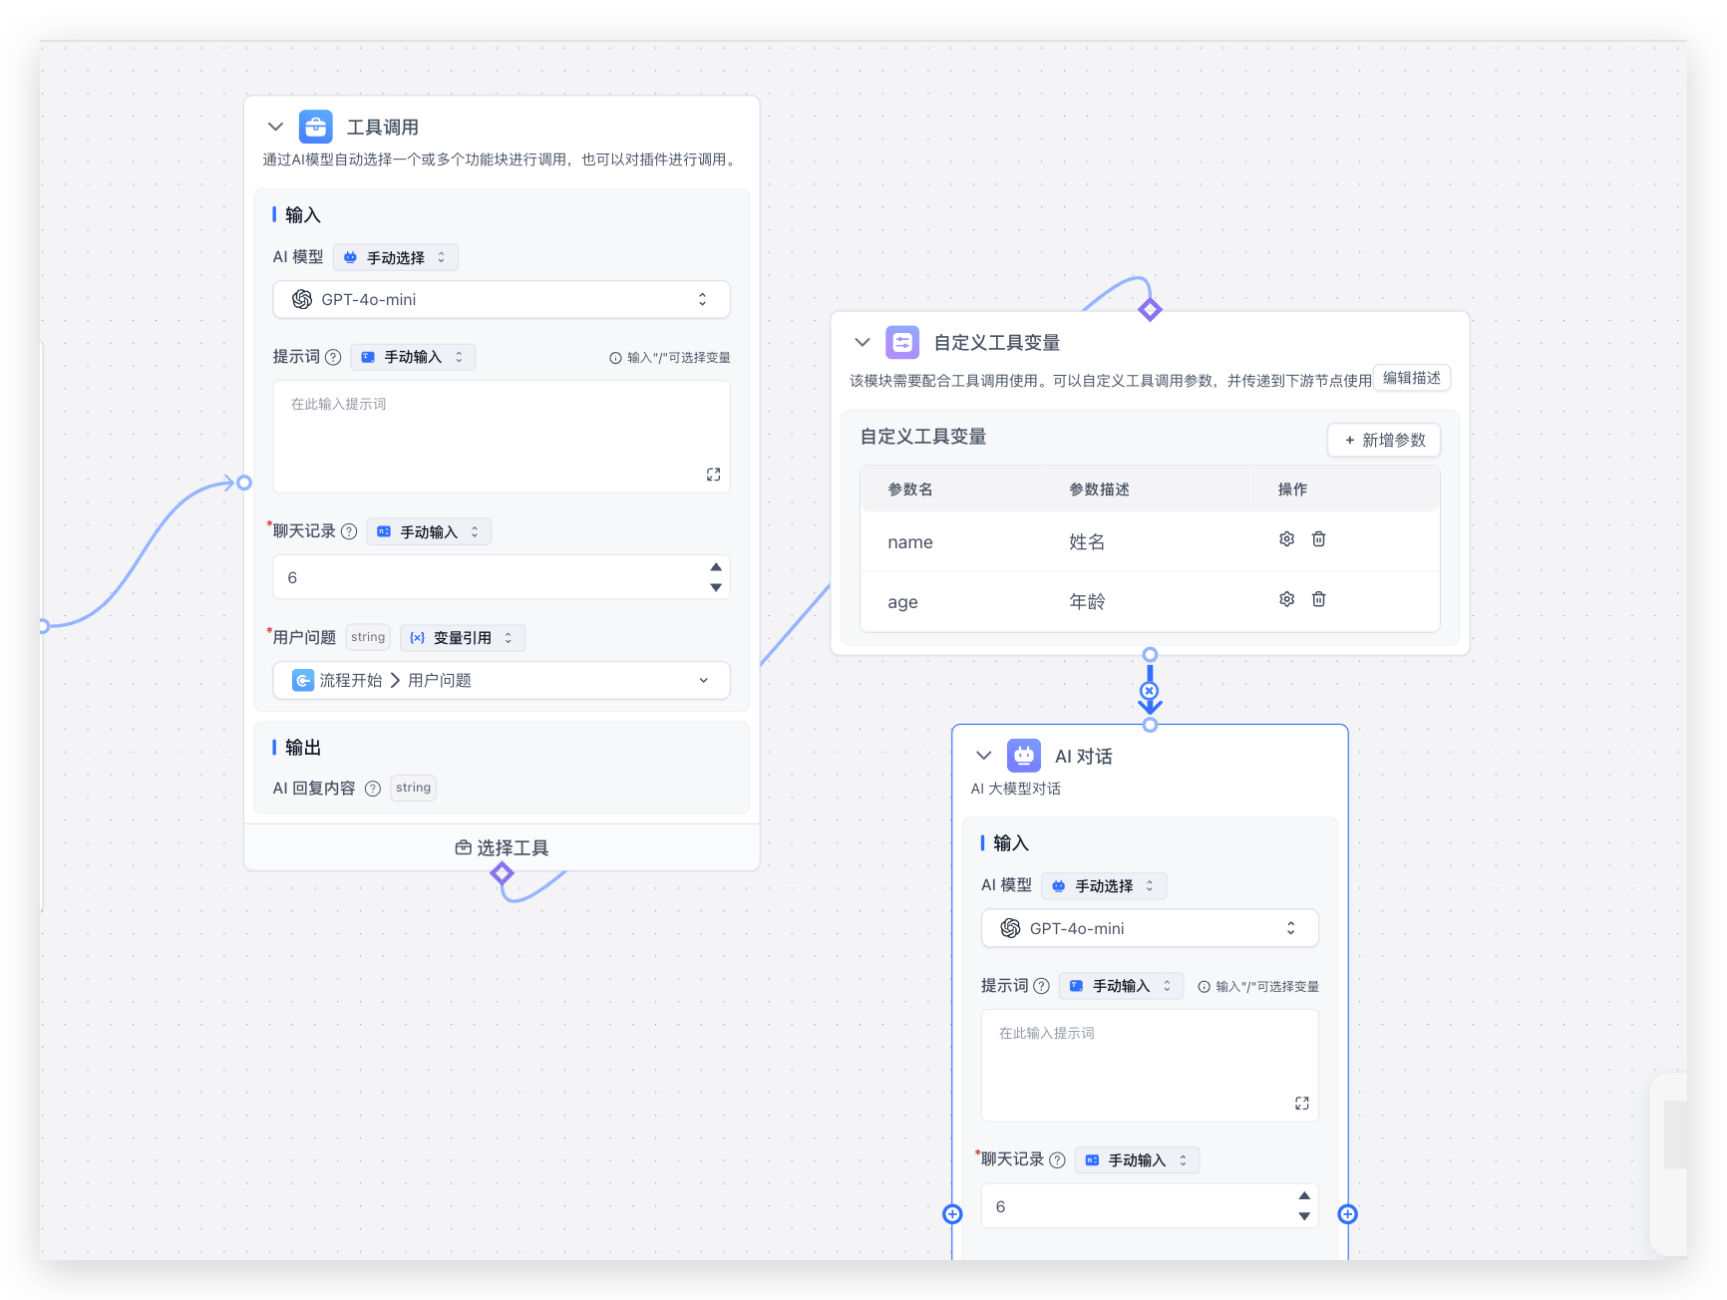Click 编辑描述 button

pos(1411,378)
